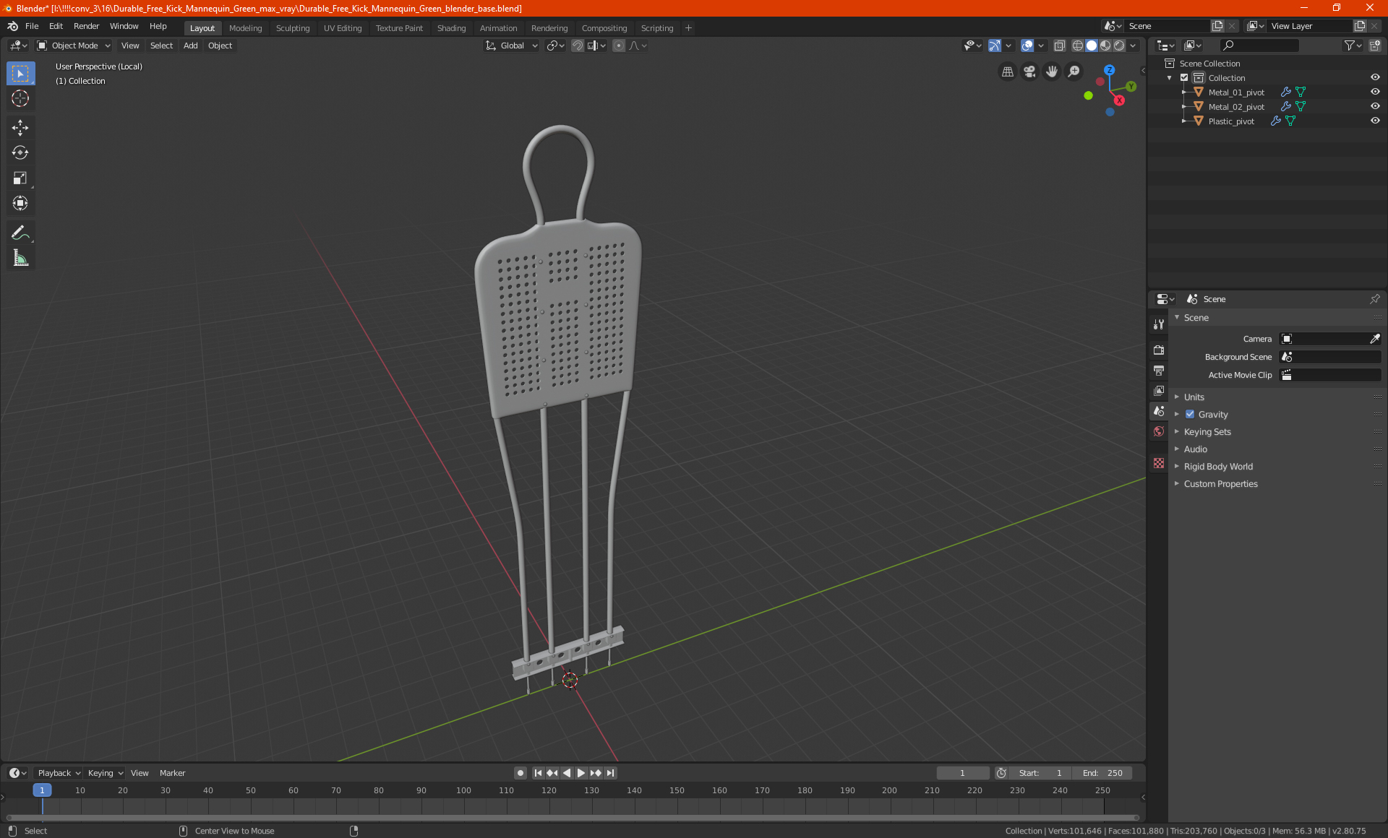Image resolution: width=1388 pixels, height=838 pixels.
Task: Select Plastic_pivot in the outliner
Action: (1230, 121)
